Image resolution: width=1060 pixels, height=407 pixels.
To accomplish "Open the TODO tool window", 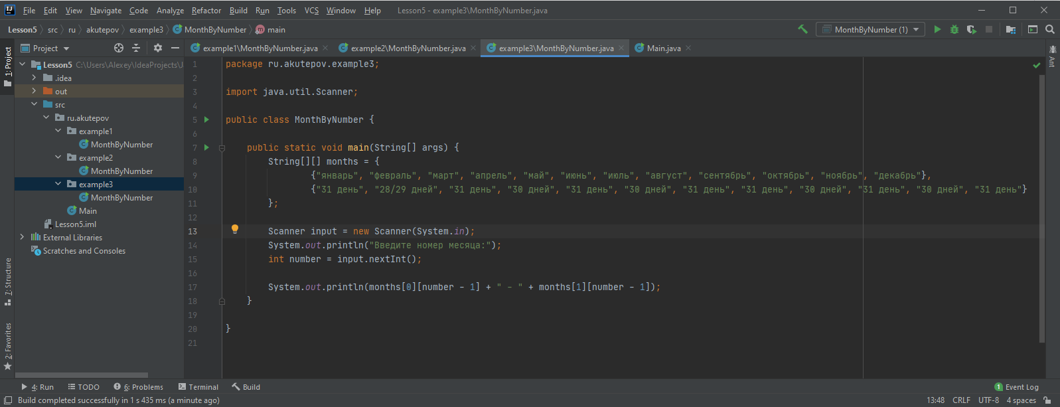I will 84,387.
